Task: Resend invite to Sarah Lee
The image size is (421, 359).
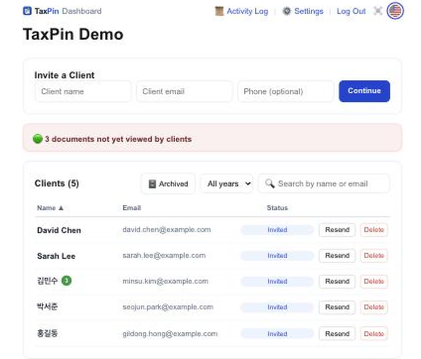Action: point(337,255)
